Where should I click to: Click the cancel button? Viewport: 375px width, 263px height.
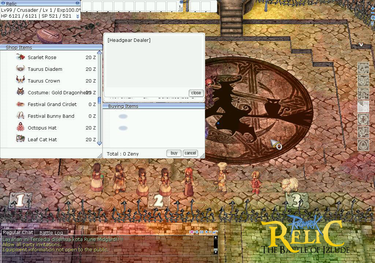tap(190, 153)
